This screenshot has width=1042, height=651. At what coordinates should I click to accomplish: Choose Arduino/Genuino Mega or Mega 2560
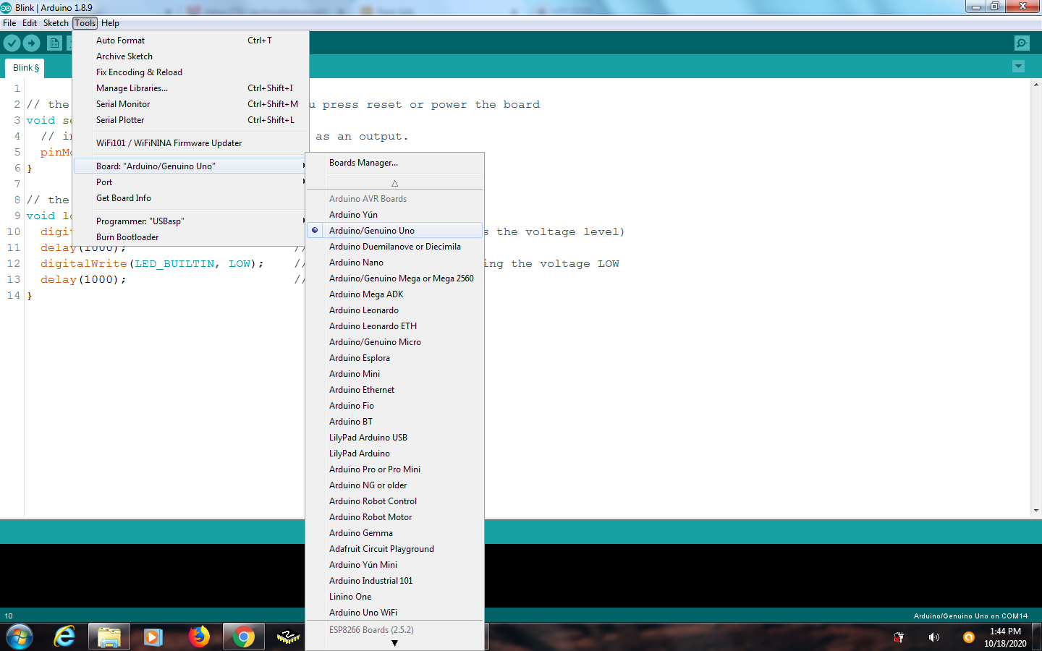[x=394, y=278]
